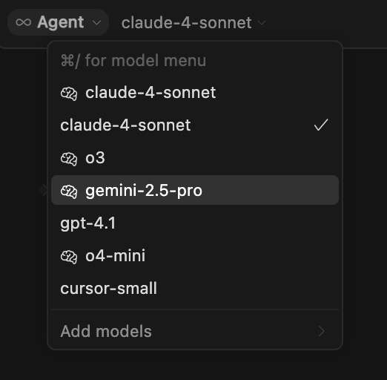Screen dimensions: 387x380
Task: Choose o4-mini from the model menu
Action: 195,255
